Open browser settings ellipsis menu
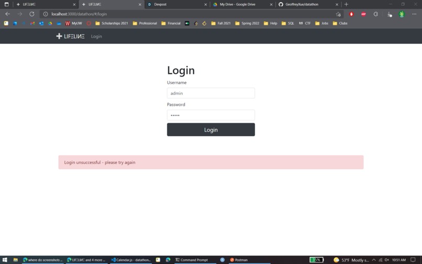 coord(414,14)
